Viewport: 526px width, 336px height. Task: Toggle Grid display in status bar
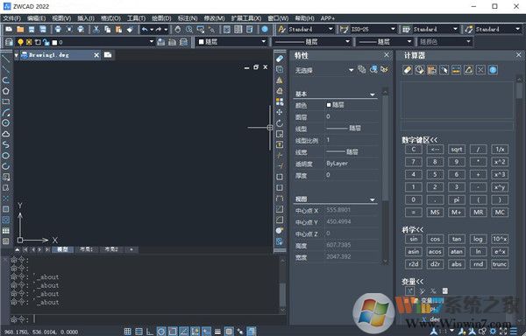click(x=139, y=332)
